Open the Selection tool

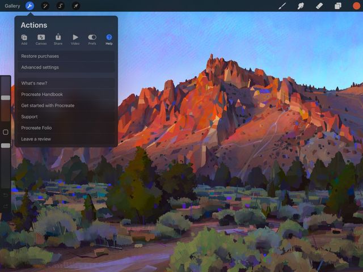(x=61, y=6)
